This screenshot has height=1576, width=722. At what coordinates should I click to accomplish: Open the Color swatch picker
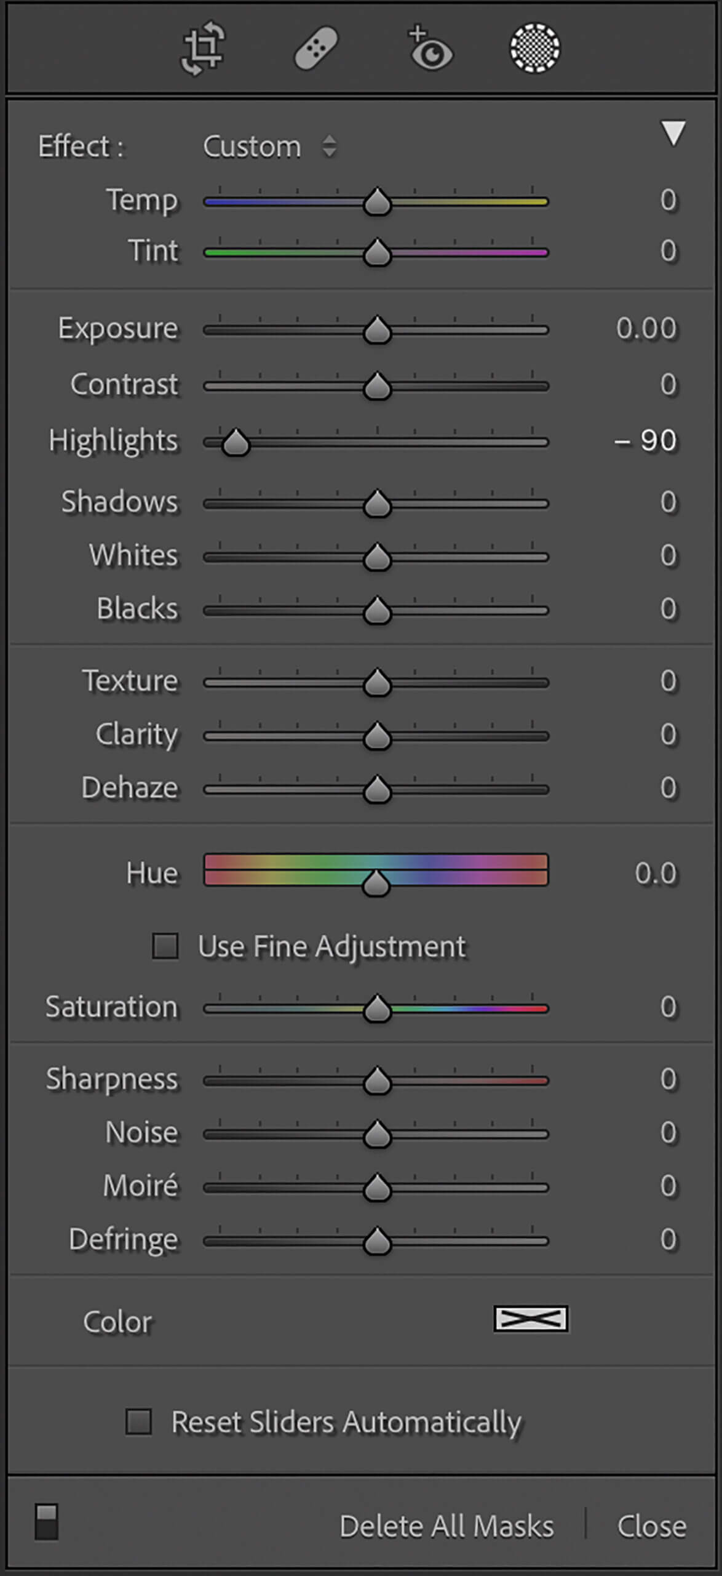point(530,1319)
